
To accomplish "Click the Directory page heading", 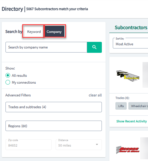I will 12,9.
